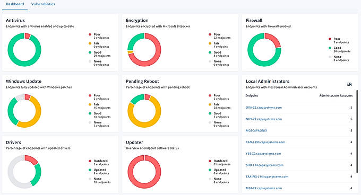Select the green segment of Encryption donut

coord(134,40)
